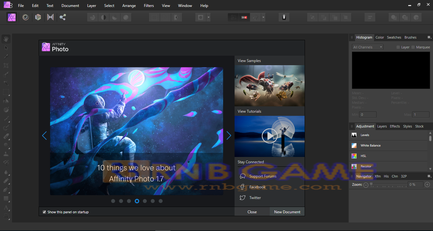This screenshot has height=231, width=433.
Task: Switch to the Effects tab
Action: coord(395,126)
